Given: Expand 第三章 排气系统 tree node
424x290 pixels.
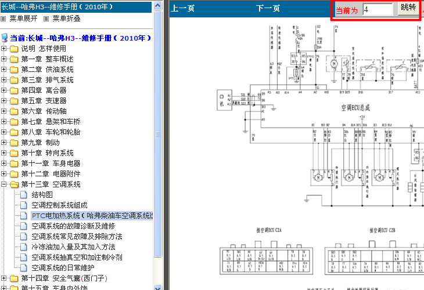Looking at the screenshot, I should [x=4, y=80].
